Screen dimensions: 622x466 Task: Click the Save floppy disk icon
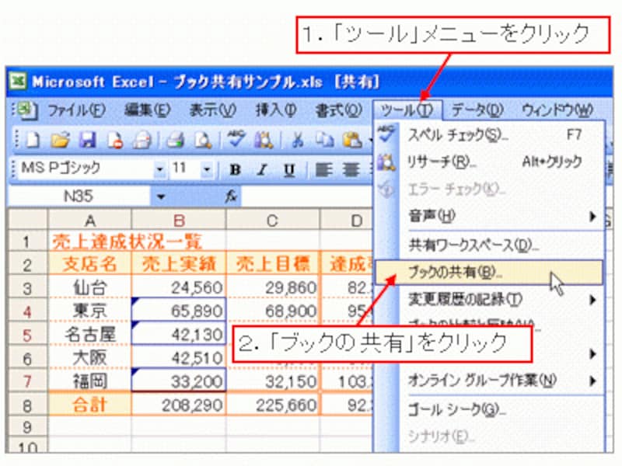click(87, 140)
